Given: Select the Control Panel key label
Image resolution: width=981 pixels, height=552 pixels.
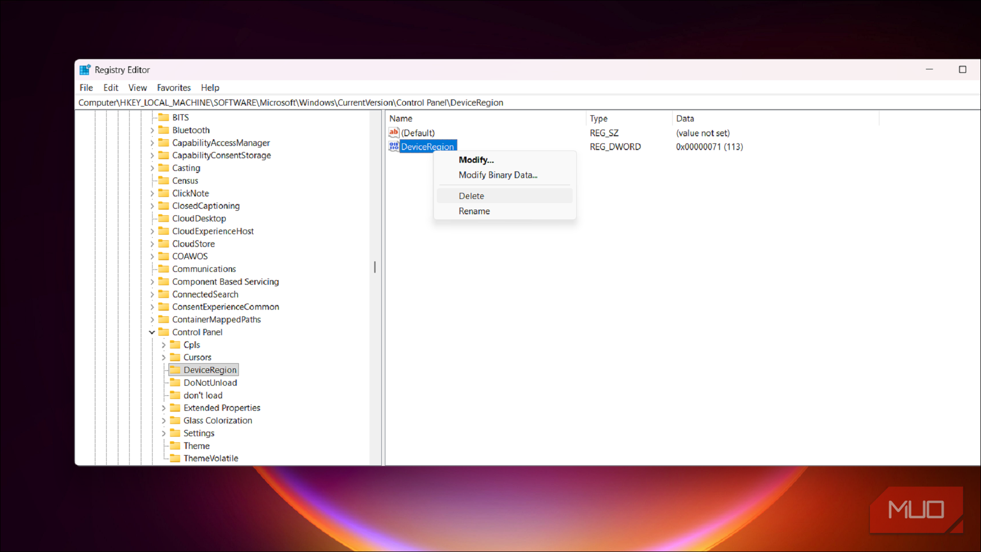Looking at the screenshot, I should (x=197, y=332).
